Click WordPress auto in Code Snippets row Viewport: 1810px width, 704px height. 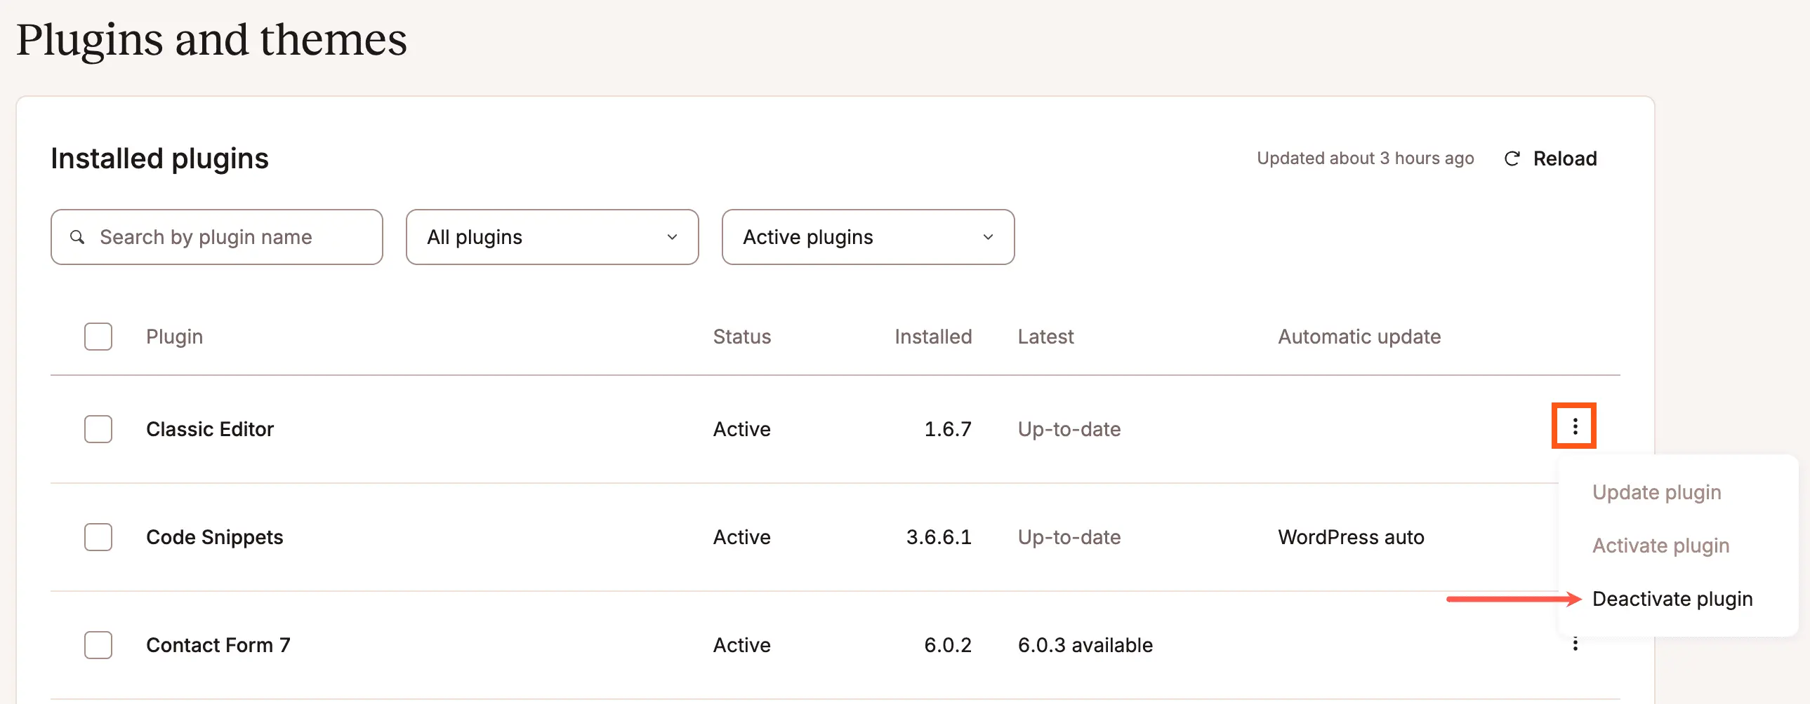pyautogui.click(x=1350, y=537)
